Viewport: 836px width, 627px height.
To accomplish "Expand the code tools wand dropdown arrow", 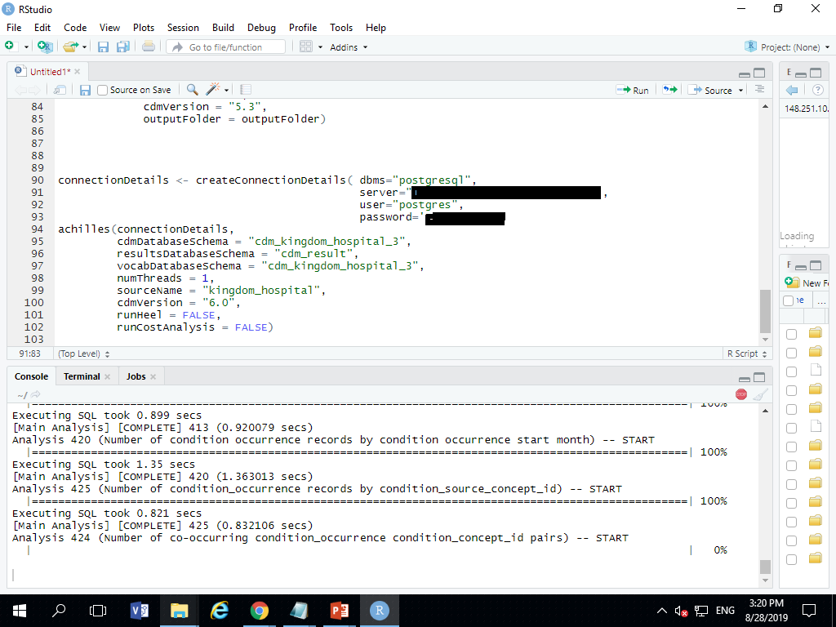I will coord(227,90).
